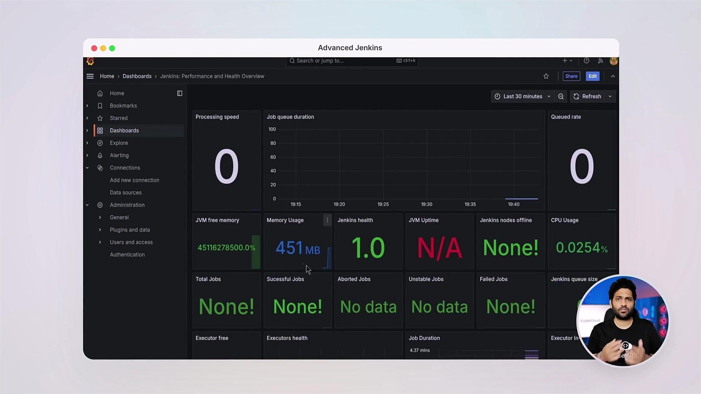Click the Total Jobs panel title
Screen dimensions: 701x394
tap(208, 279)
